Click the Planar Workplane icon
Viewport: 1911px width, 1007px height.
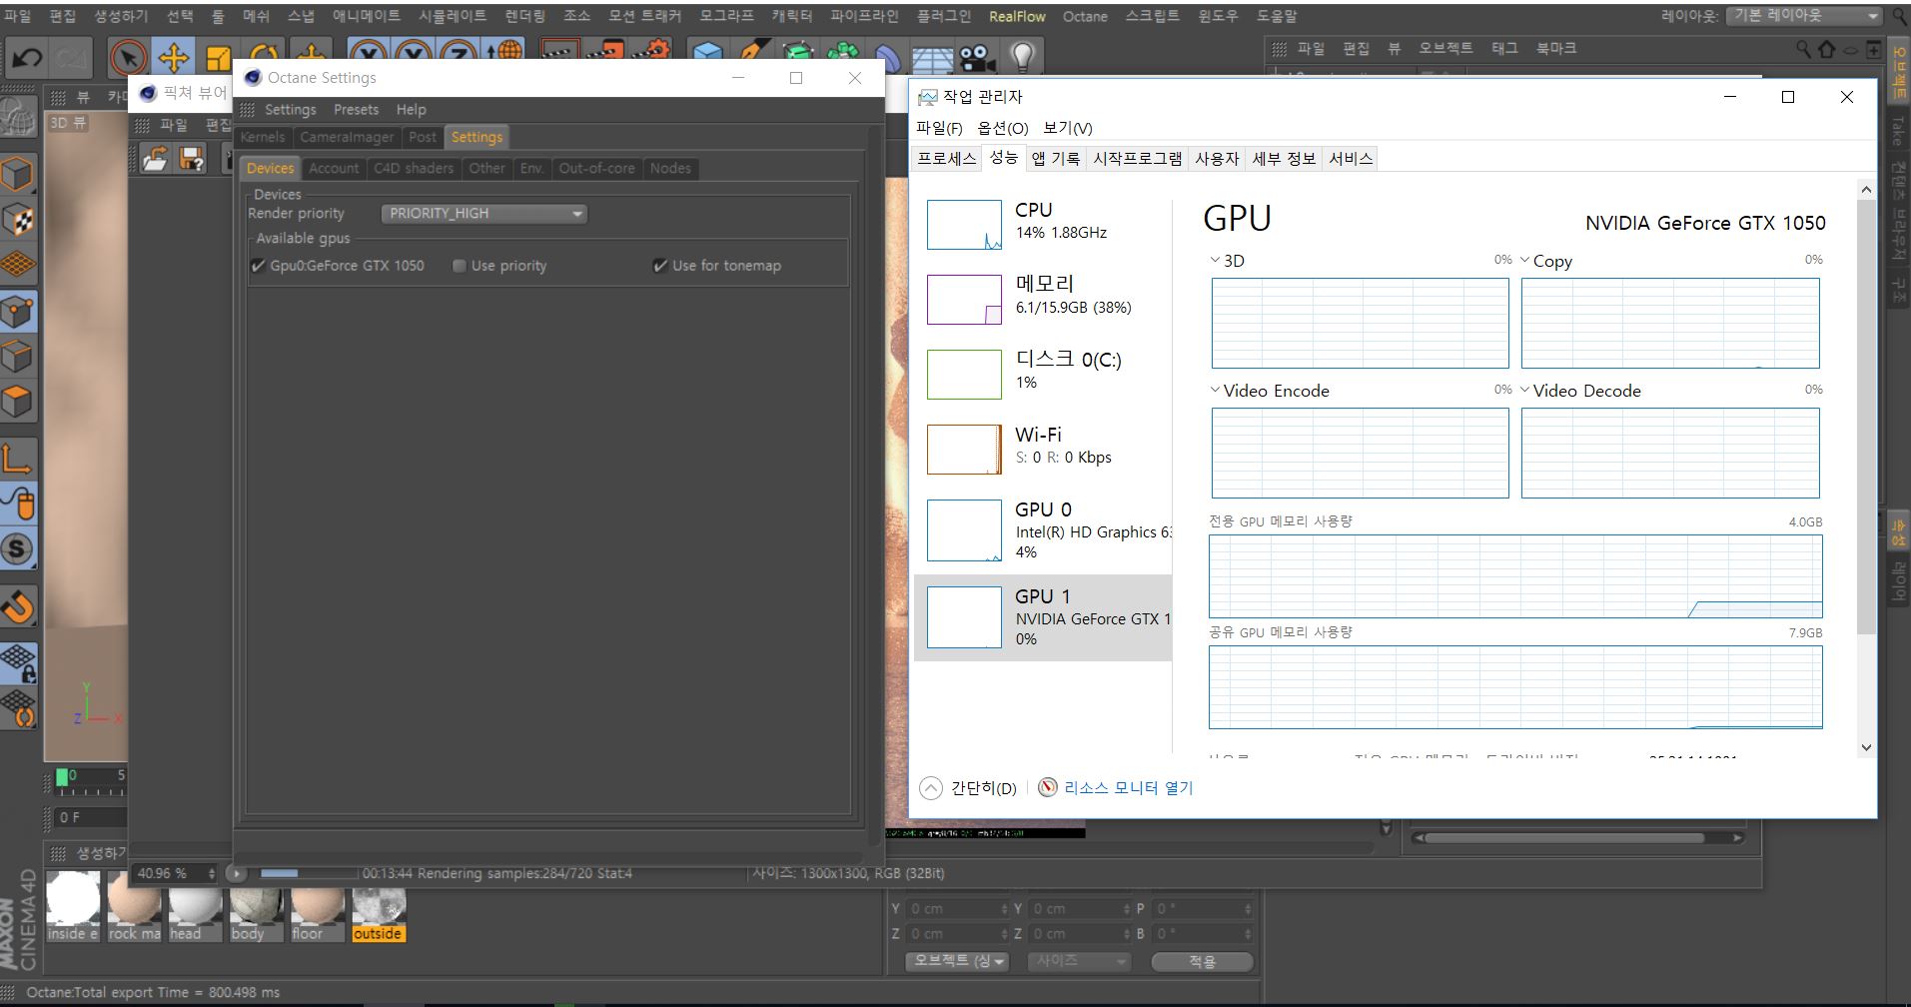(18, 707)
